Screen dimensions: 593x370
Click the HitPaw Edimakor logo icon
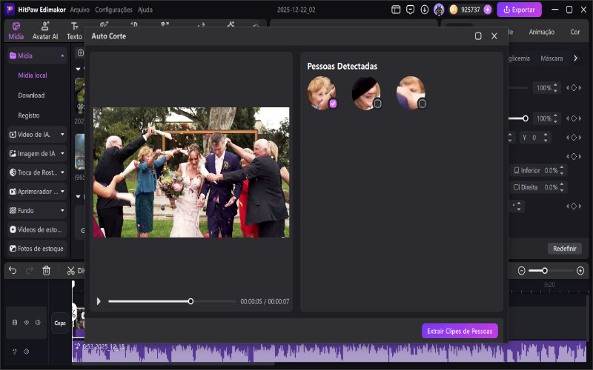(x=9, y=10)
